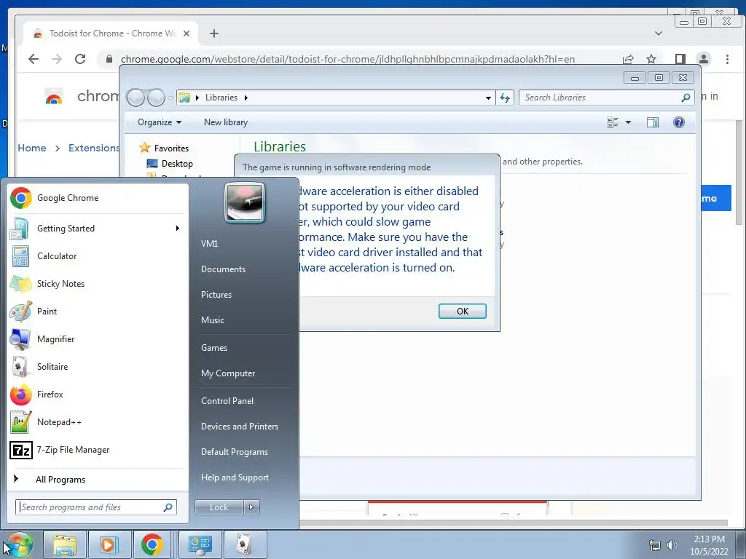
Task: Open Explorer help icon
Action: click(679, 122)
